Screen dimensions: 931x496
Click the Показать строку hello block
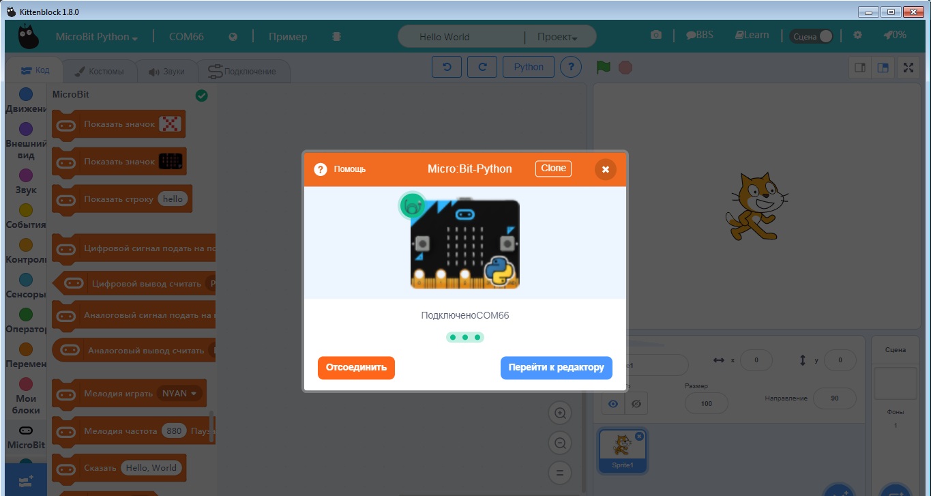(x=123, y=199)
